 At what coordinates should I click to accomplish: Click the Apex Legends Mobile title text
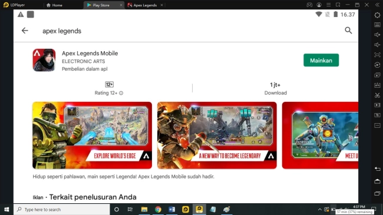90,53
